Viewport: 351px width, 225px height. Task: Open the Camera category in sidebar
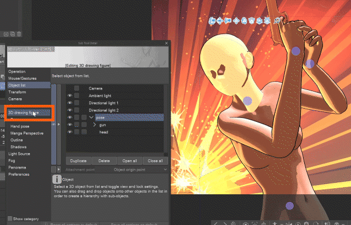(15, 99)
